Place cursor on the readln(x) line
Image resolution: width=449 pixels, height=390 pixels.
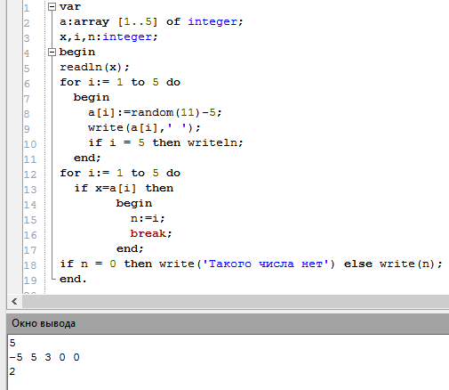[94, 67]
